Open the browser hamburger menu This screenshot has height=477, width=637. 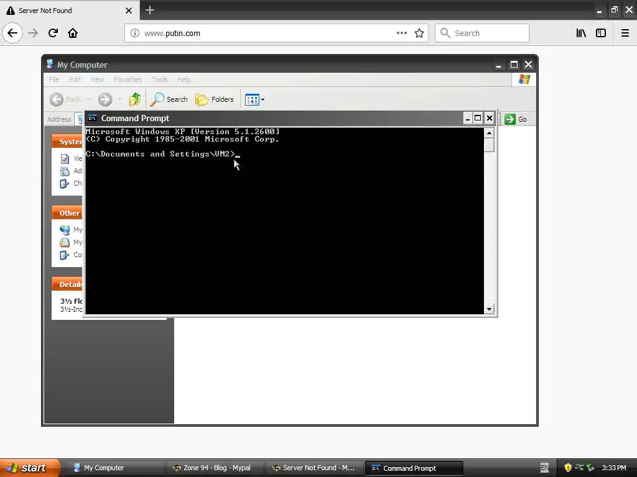625,34
